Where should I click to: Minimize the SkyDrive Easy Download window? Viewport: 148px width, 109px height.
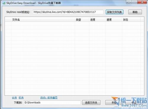129,2
